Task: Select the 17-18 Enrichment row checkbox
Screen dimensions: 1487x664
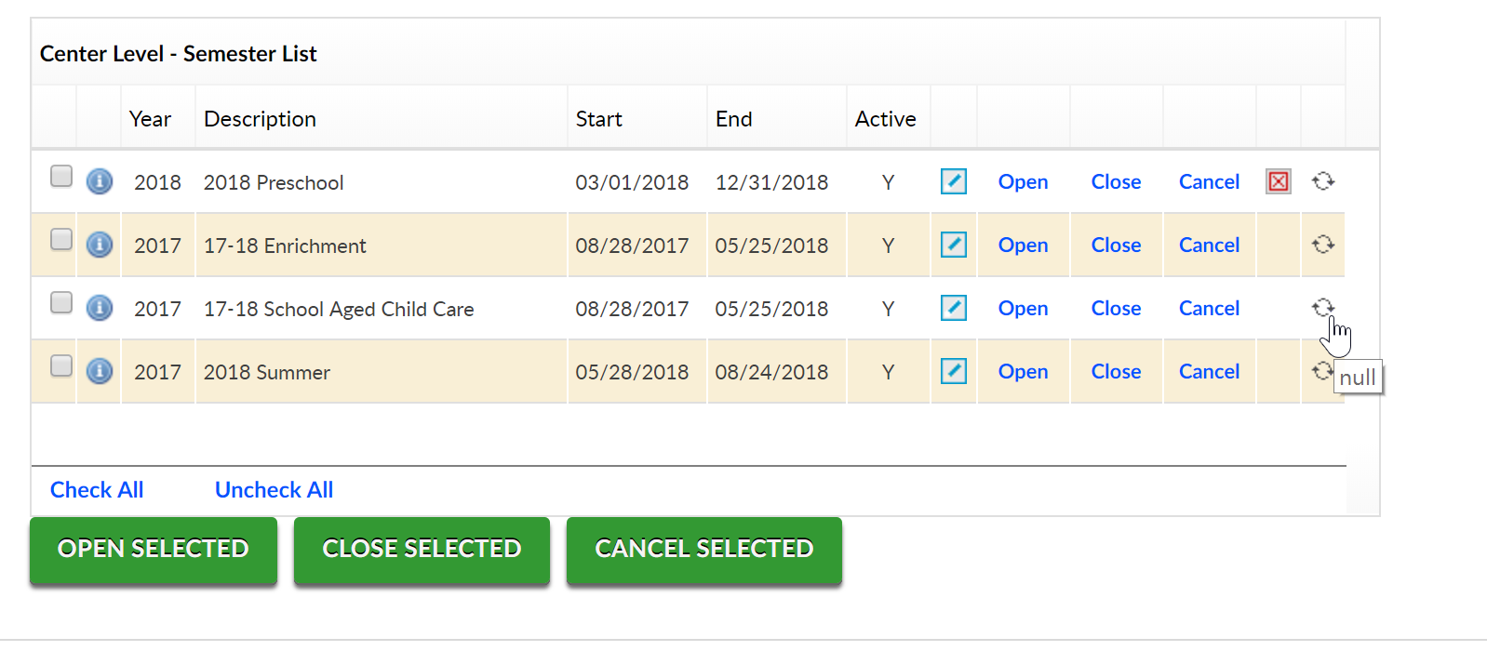Action: tap(61, 239)
